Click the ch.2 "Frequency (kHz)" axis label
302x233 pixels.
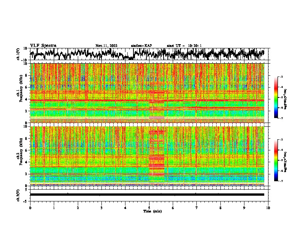click(x=21, y=152)
